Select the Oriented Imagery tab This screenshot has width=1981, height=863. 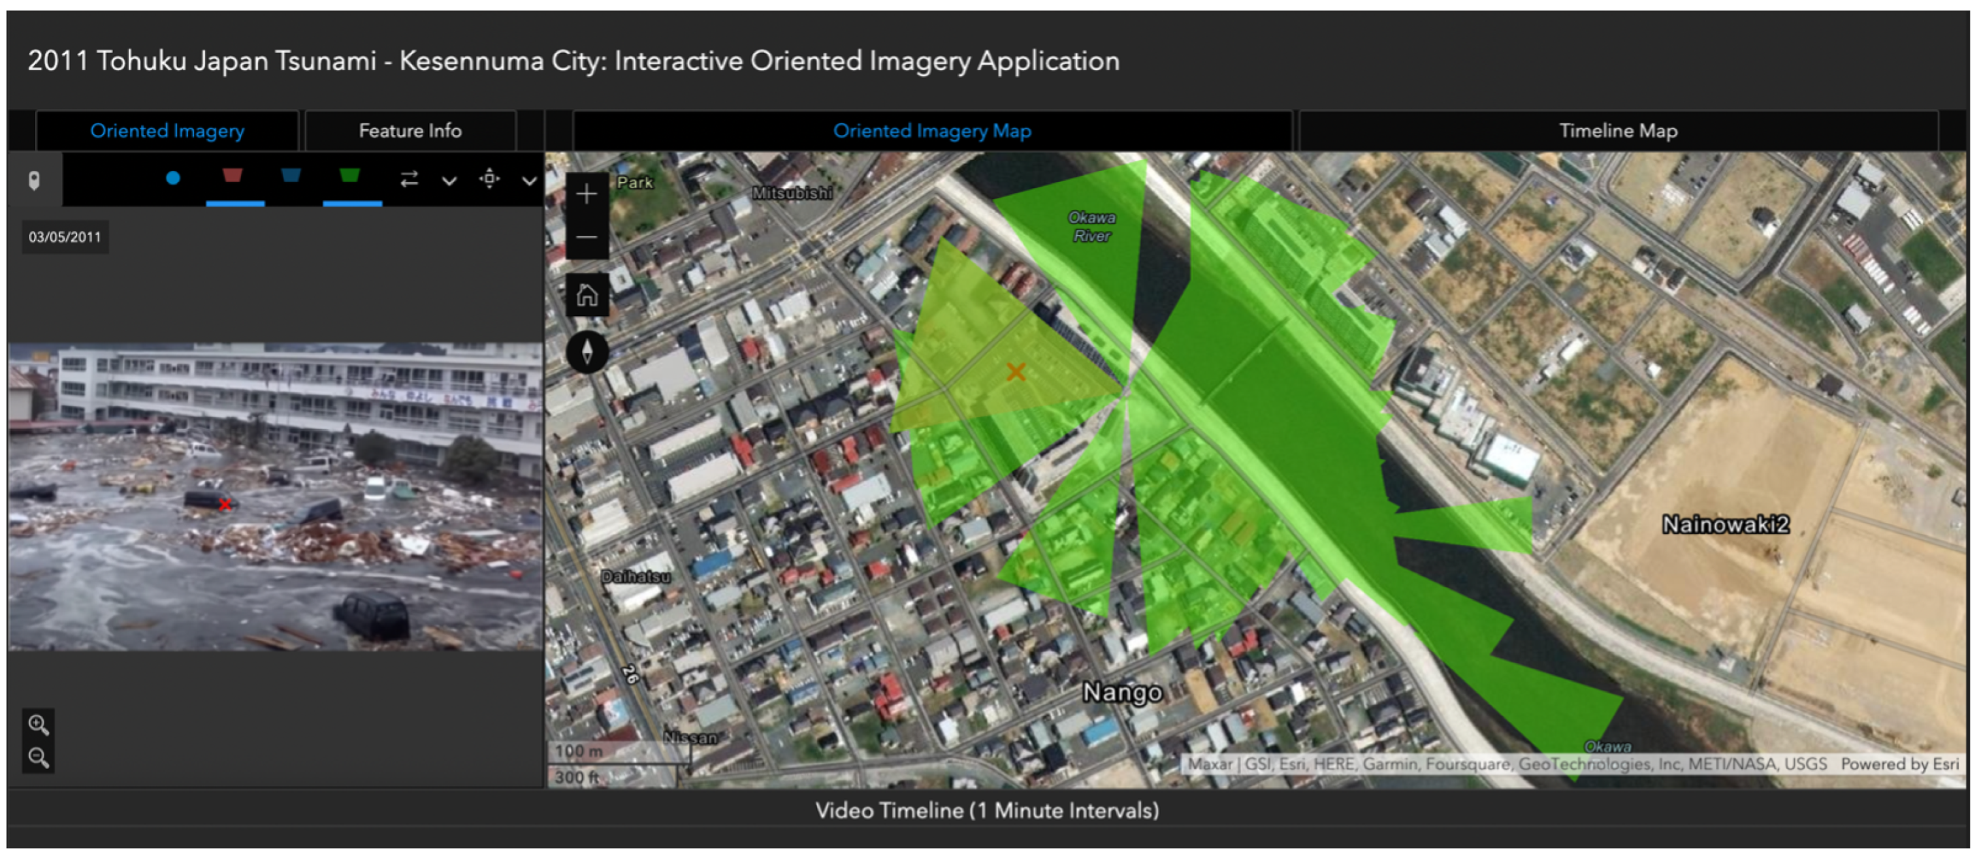click(167, 131)
